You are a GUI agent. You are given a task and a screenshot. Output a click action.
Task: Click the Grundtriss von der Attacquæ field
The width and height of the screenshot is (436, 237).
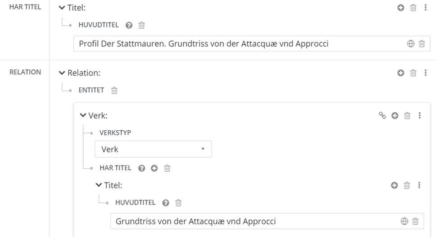point(252,221)
